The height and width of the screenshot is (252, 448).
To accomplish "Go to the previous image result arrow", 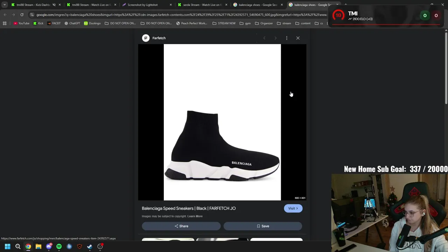I will [264, 38].
